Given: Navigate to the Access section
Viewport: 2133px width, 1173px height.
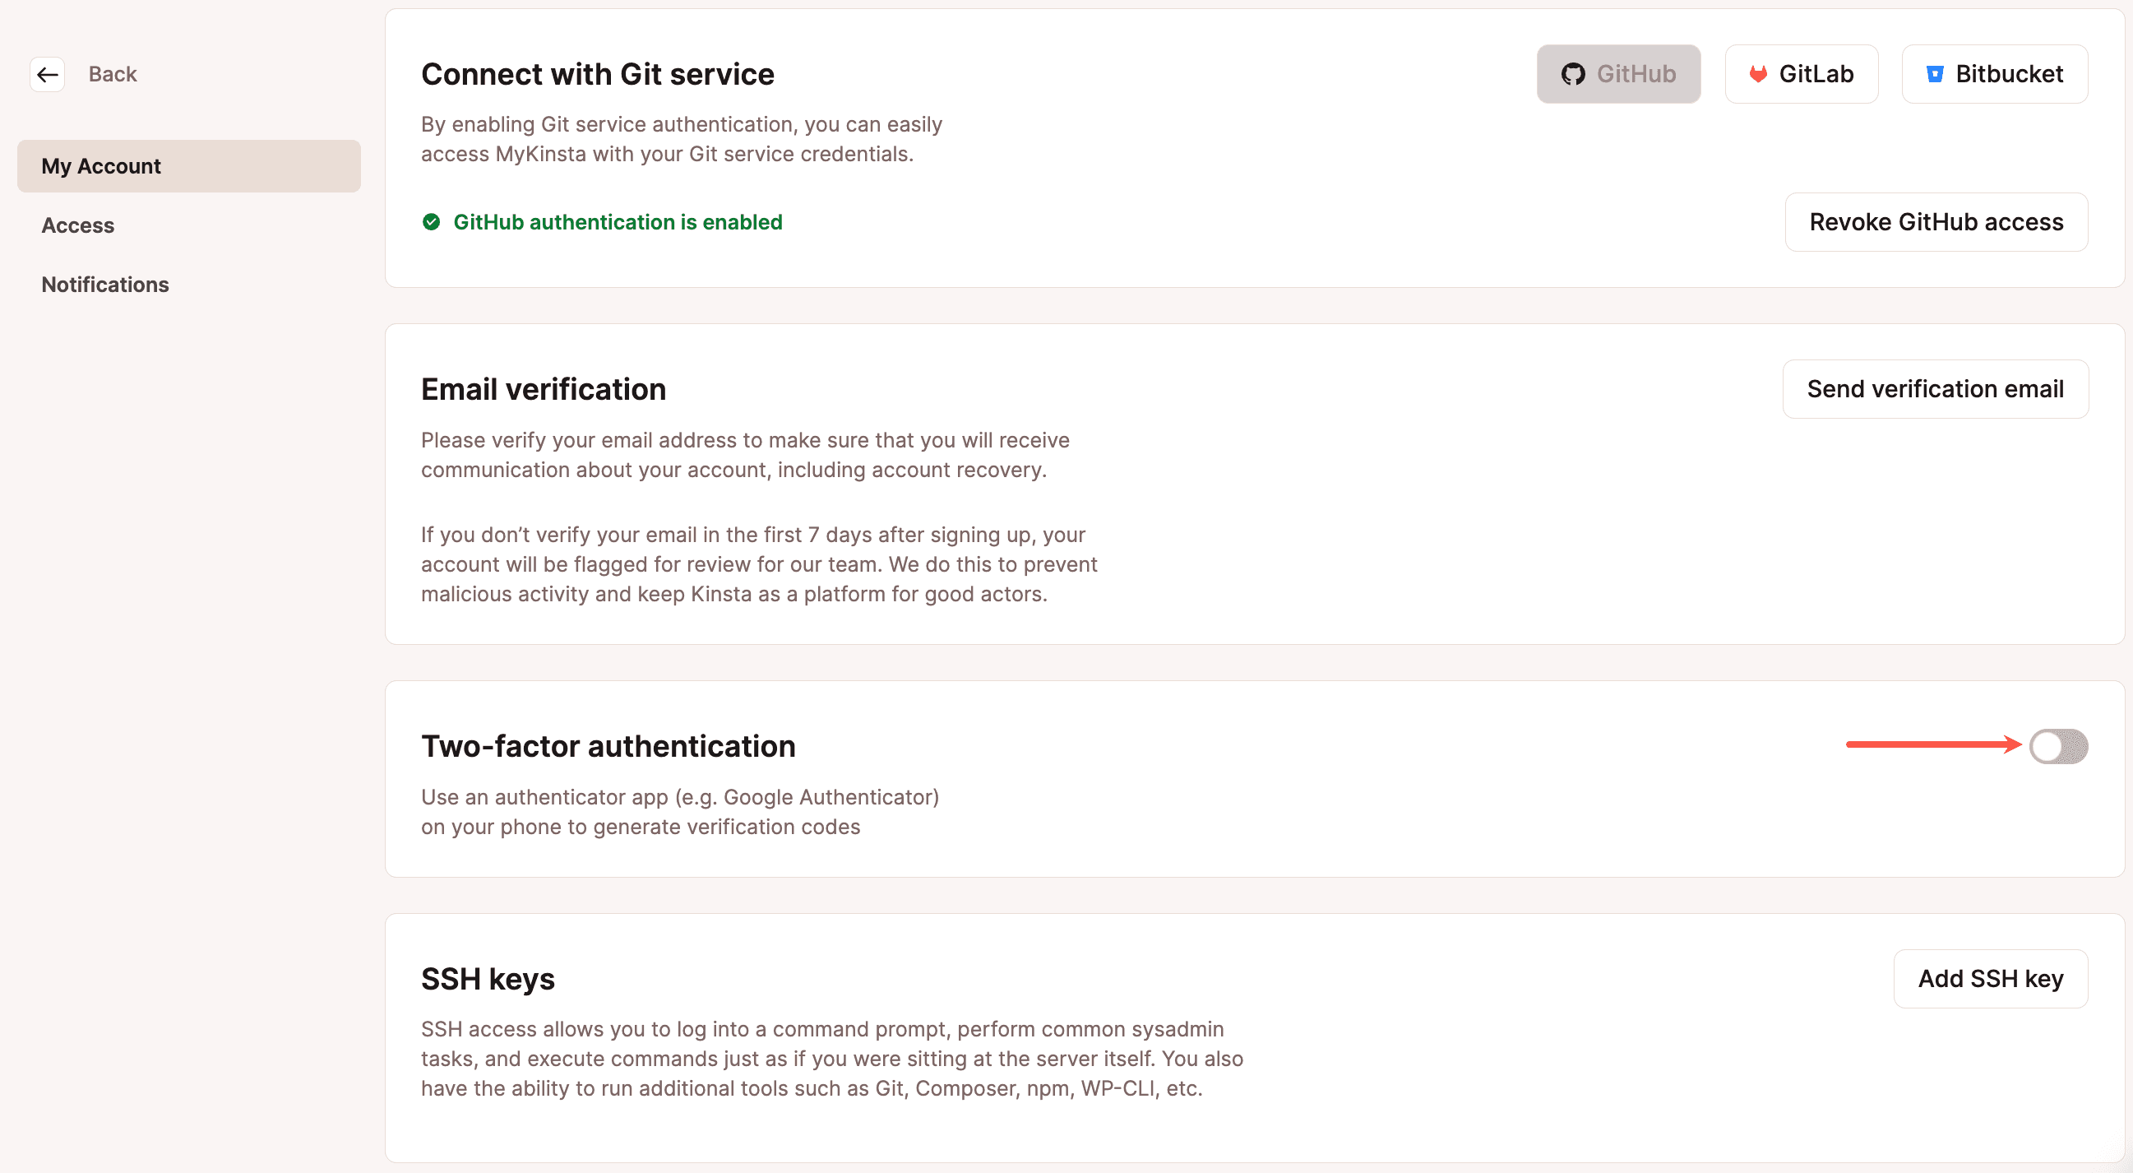Looking at the screenshot, I should [x=80, y=224].
